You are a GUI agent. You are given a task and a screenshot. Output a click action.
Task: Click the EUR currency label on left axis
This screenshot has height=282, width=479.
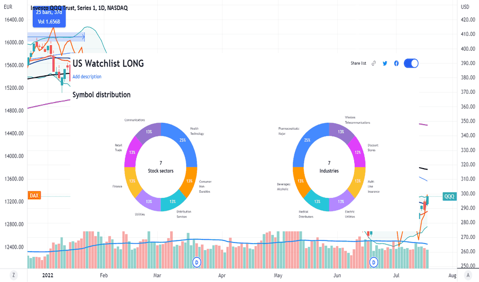pyautogui.click(x=8, y=7)
